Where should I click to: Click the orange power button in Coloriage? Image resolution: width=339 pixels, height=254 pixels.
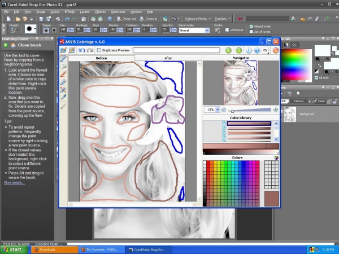pos(276,50)
